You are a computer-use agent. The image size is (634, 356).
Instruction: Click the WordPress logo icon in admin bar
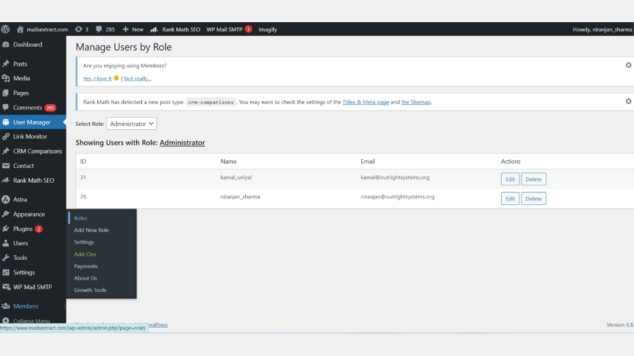click(6, 29)
